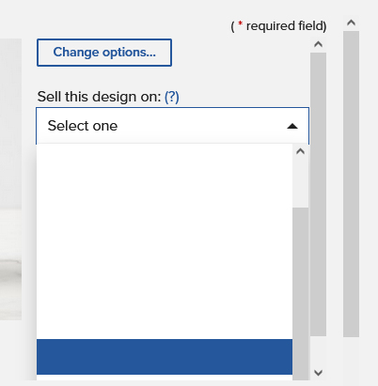
Task: Click the dropdown list's scrollbar thumb
Action: coord(300,294)
